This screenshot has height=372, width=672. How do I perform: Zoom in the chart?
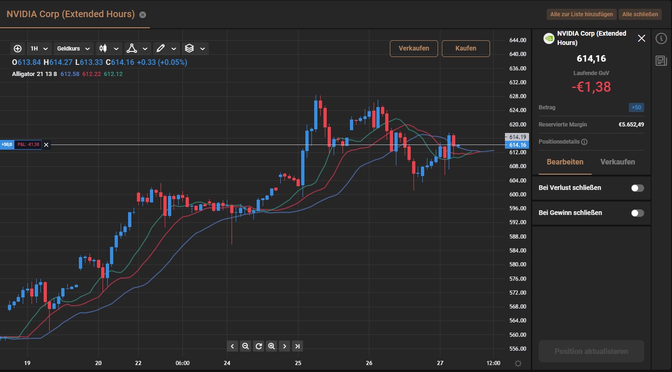271,346
